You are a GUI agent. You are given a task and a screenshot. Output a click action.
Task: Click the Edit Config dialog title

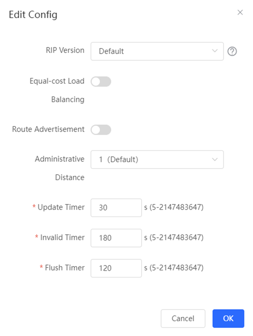[33, 15]
